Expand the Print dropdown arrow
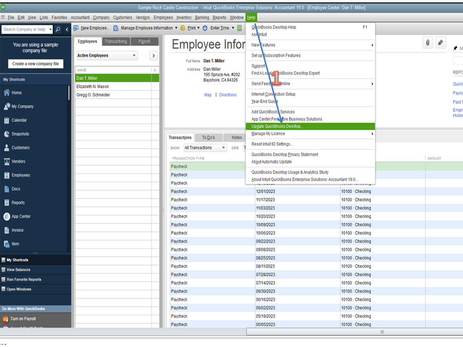This screenshot has width=463, height=347. pos(198,28)
